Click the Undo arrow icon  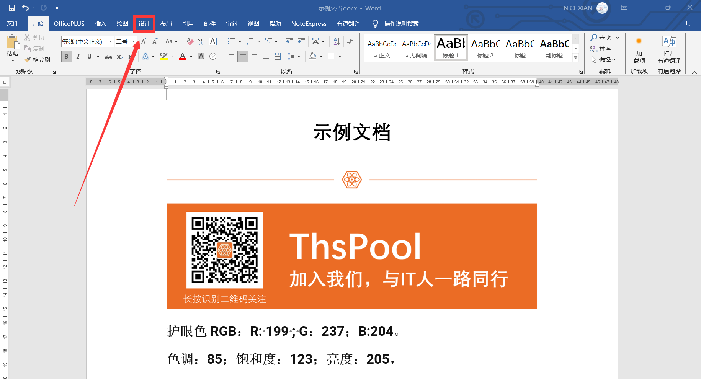25,8
